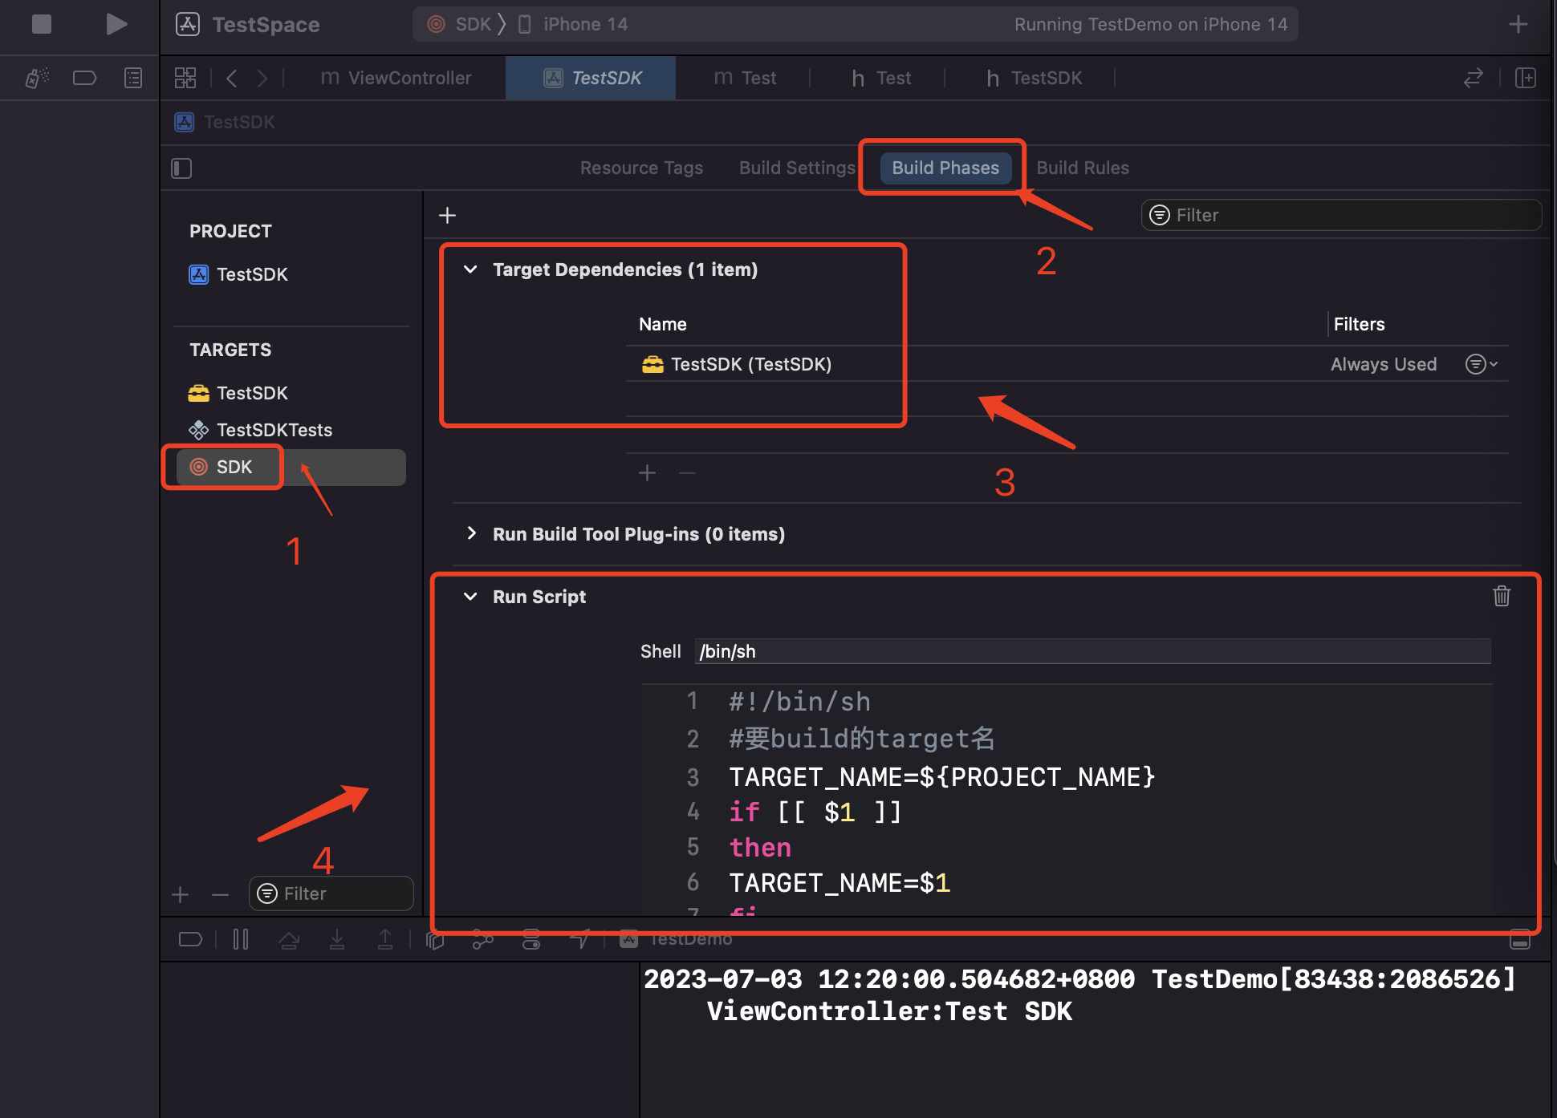1557x1118 pixels.
Task: Click the 'then' script line
Action: (760, 847)
